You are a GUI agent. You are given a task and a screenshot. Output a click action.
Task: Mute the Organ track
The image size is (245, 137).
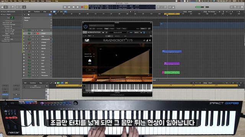[33, 57]
